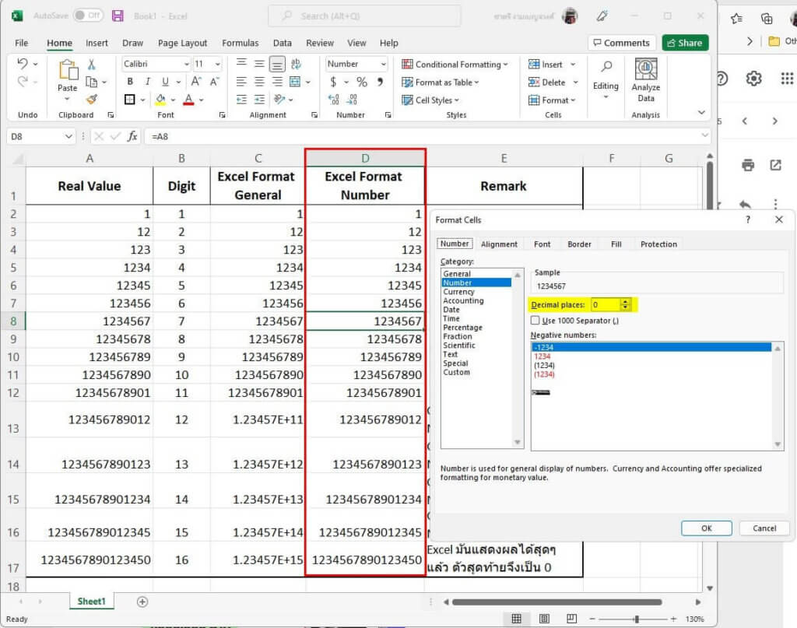Screen dimensions: 797x628
Task: Click the column D header
Action: point(365,158)
